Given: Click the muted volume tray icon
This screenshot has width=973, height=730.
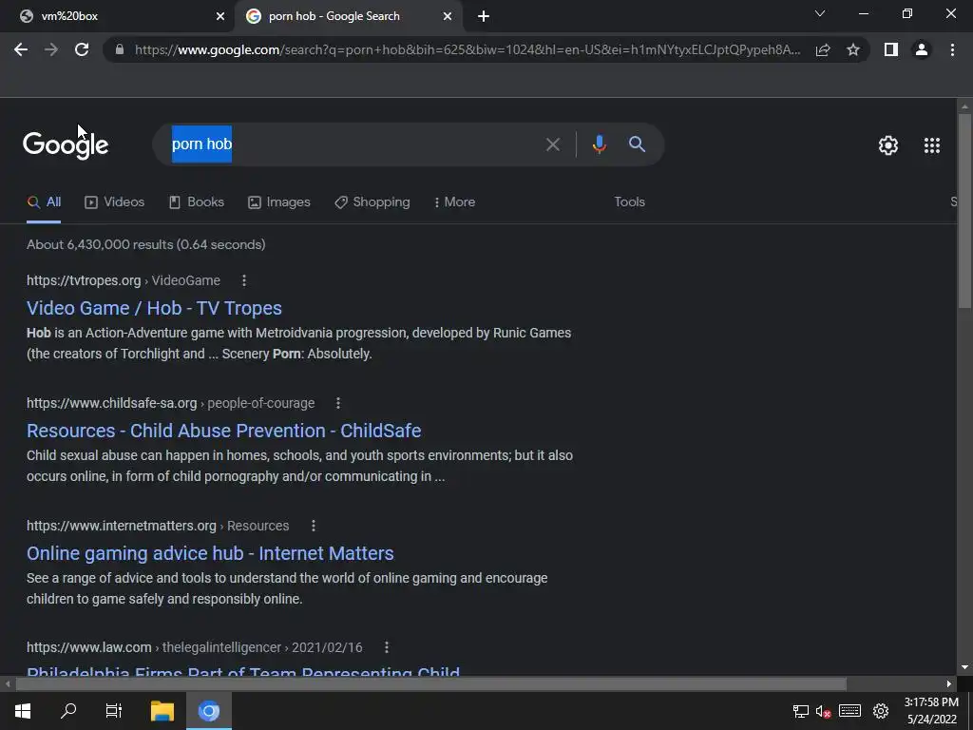Looking at the screenshot, I should tap(824, 711).
